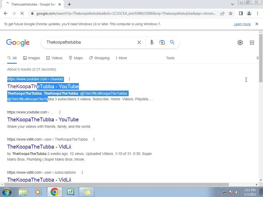Image resolution: width=263 pixels, height=197 pixels.
Task: Open the first TheKoopaTheTubba - YouTube result
Action: (43, 86)
